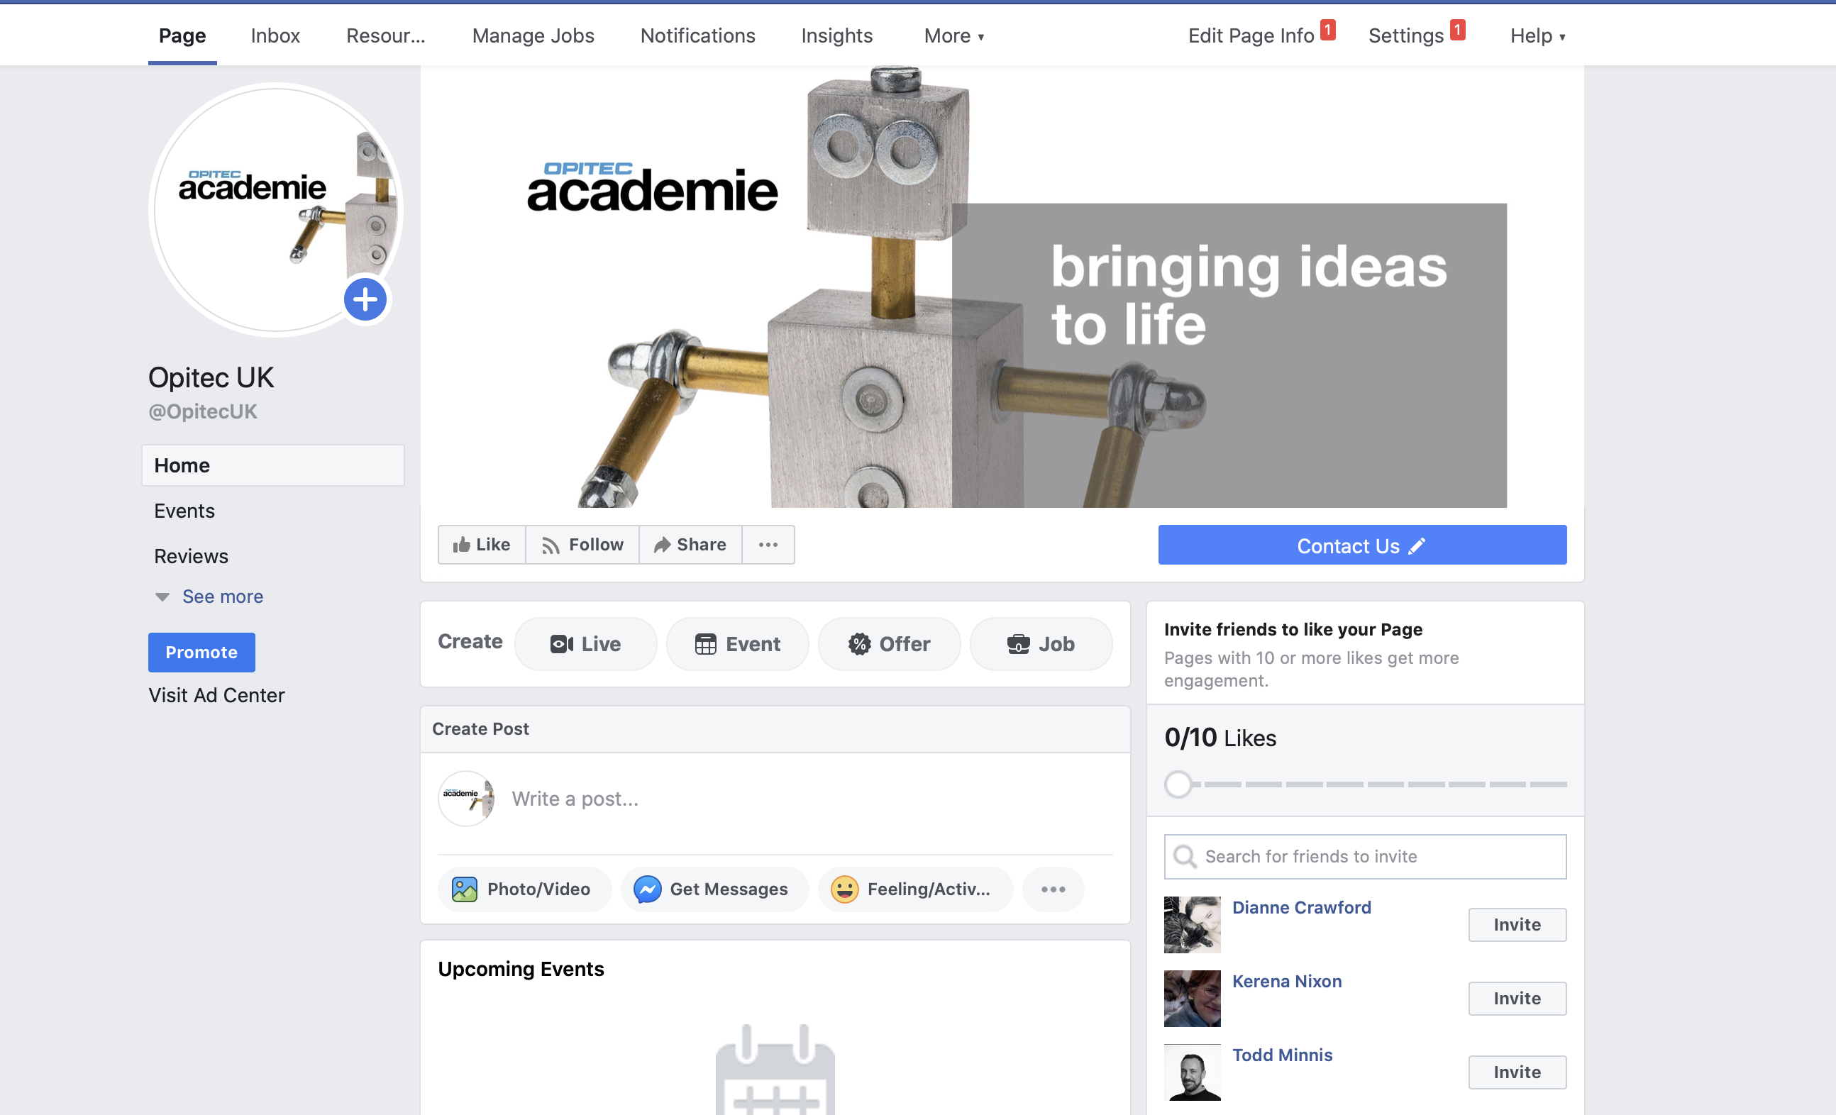Open the Help dropdown menu
Image resolution: width=1836 pixels, height=1115 pixels.
(x=1537, y=35)
